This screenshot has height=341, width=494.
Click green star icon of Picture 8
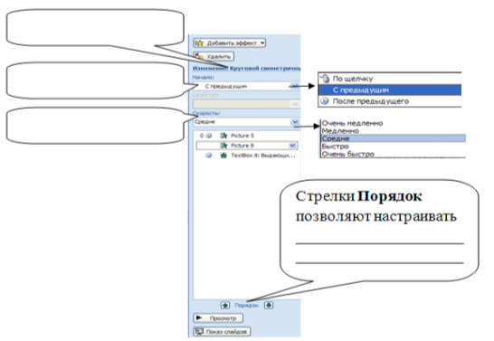tap(223, 146)
